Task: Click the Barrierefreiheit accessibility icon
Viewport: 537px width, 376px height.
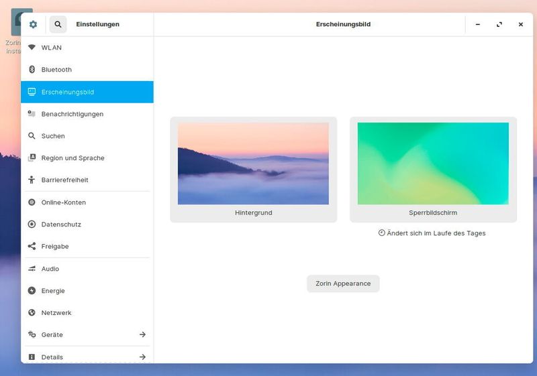Action: 32,180
